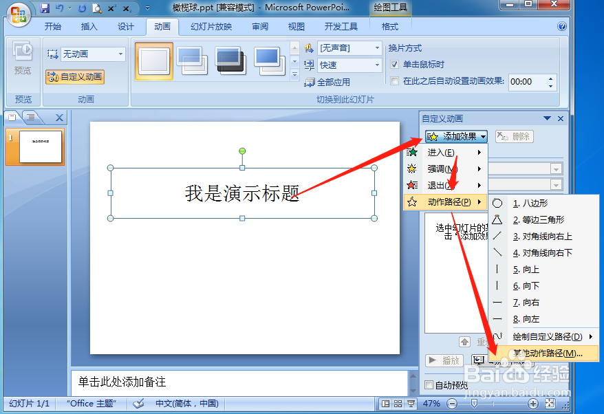Toggle advance on mouse click checkbox

point(394,65)
